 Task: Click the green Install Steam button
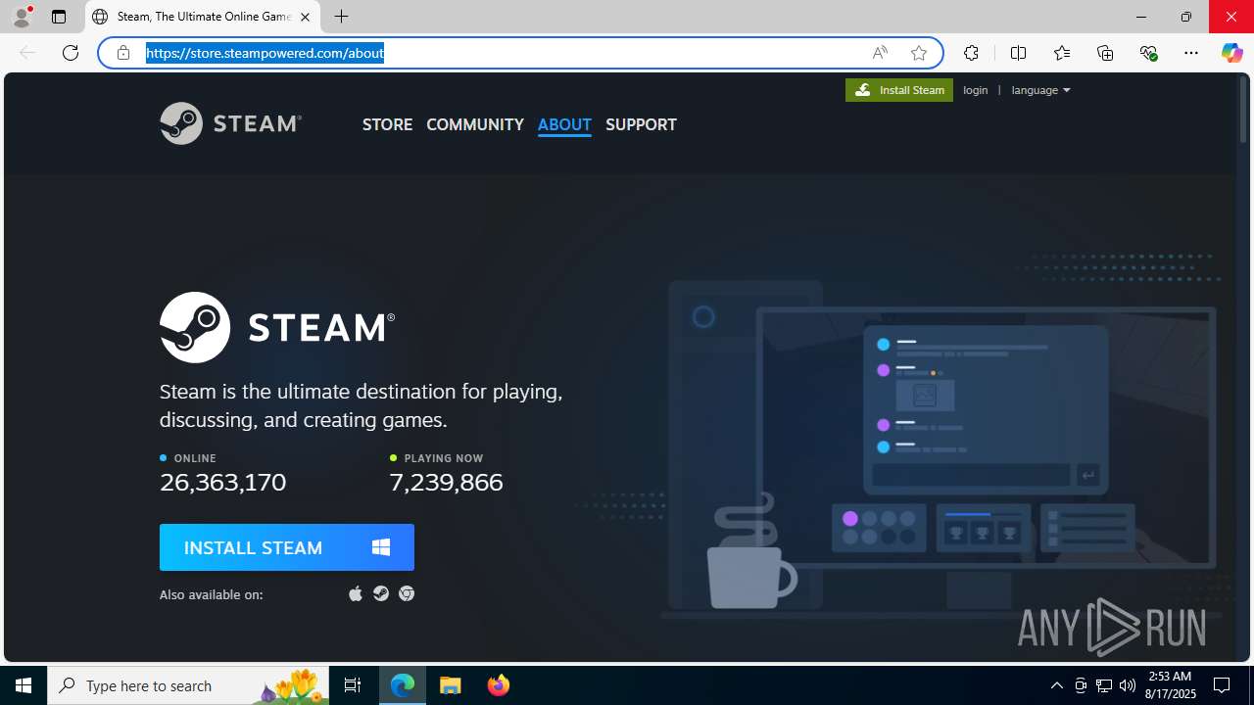point(899,90)
